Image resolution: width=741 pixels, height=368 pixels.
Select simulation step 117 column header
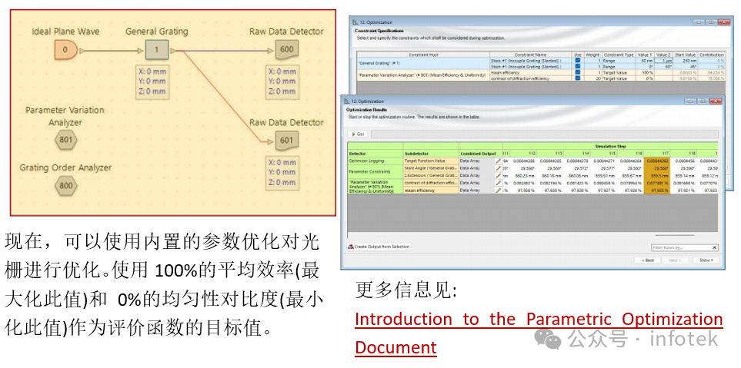[x=657, y=154]
